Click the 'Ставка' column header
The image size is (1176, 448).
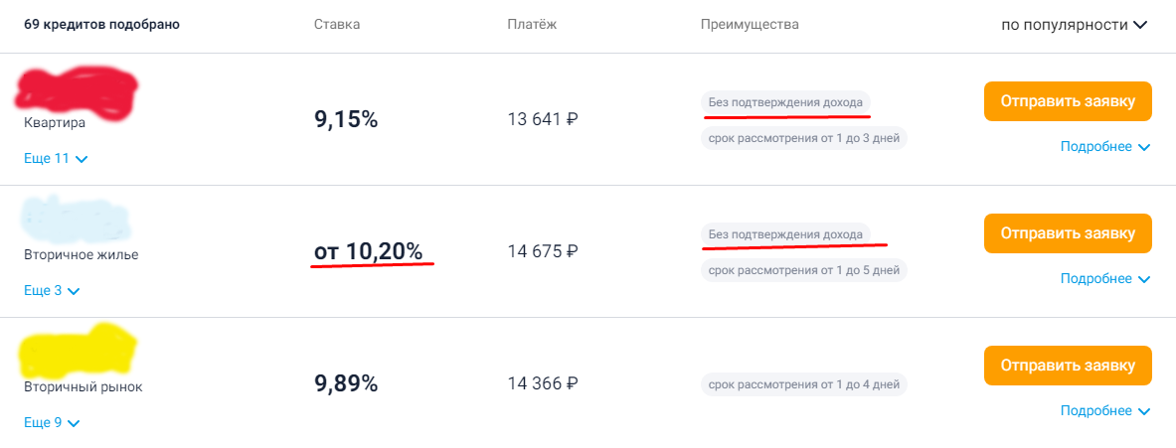click(x=336, y=25)
